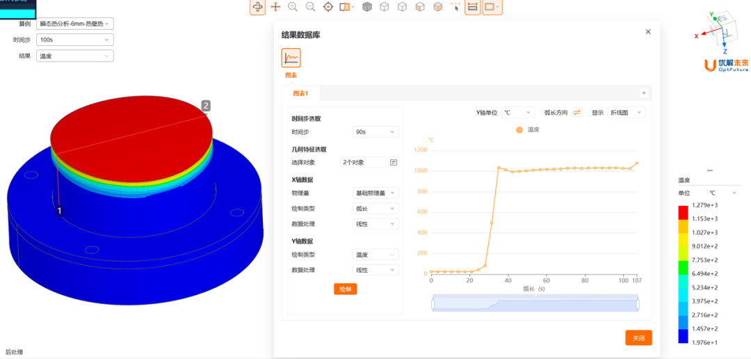
Task: Click point marker 2 on the model
Action: coord(205,106)
